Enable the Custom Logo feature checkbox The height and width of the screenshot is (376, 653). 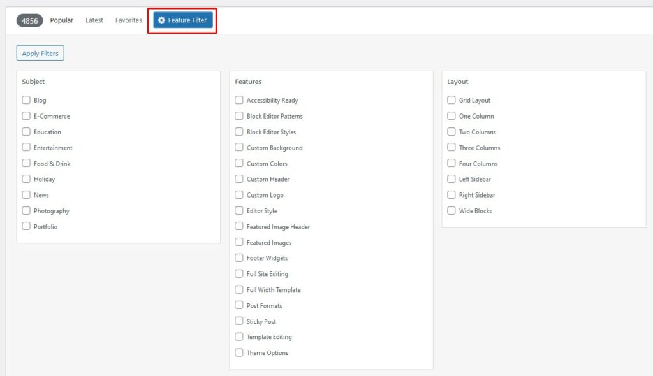click(x=239, y=194)
